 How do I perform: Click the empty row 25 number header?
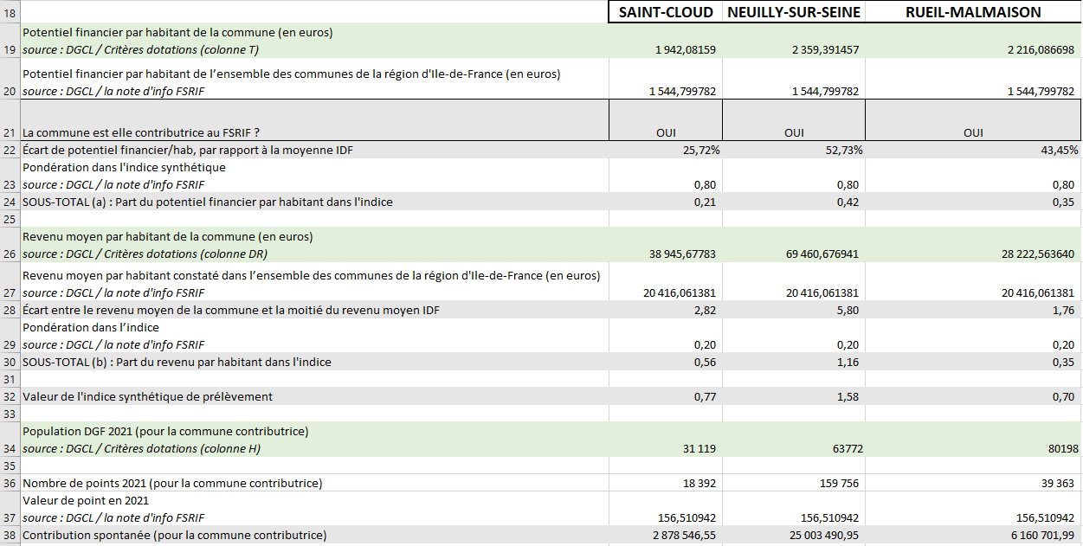[10, 219]
